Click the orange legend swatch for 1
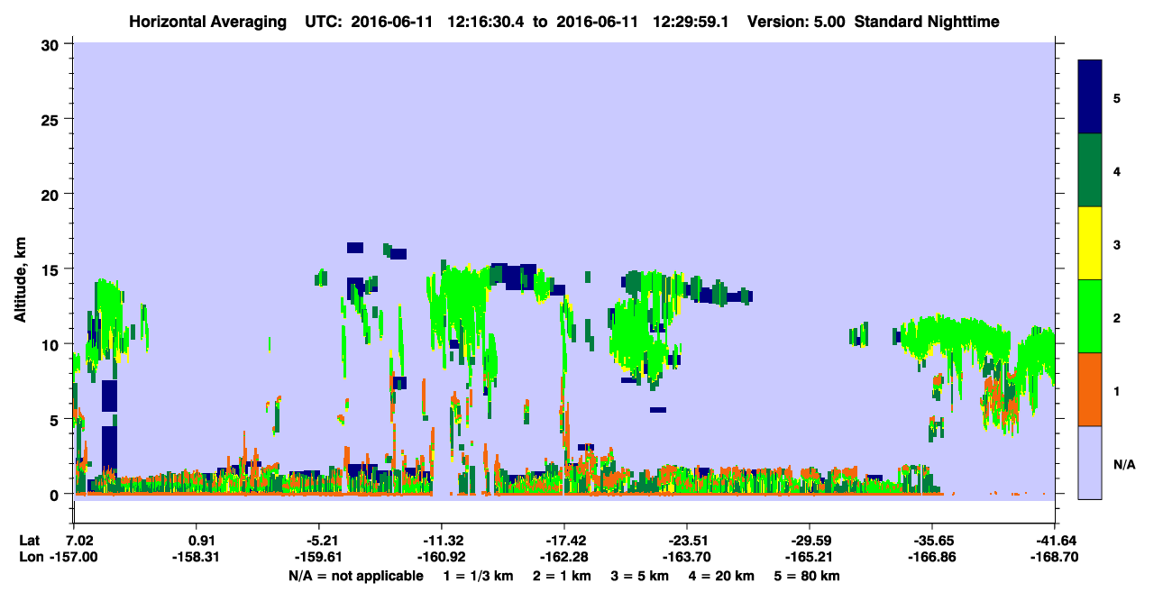 [1090, 389]
